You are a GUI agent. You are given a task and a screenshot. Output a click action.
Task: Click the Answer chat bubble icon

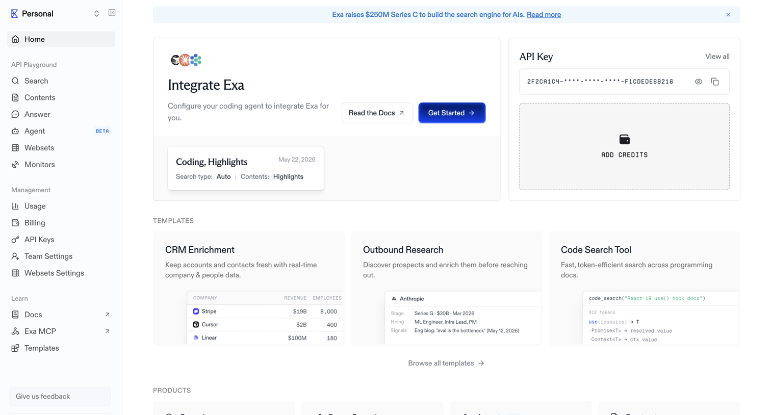15,115
